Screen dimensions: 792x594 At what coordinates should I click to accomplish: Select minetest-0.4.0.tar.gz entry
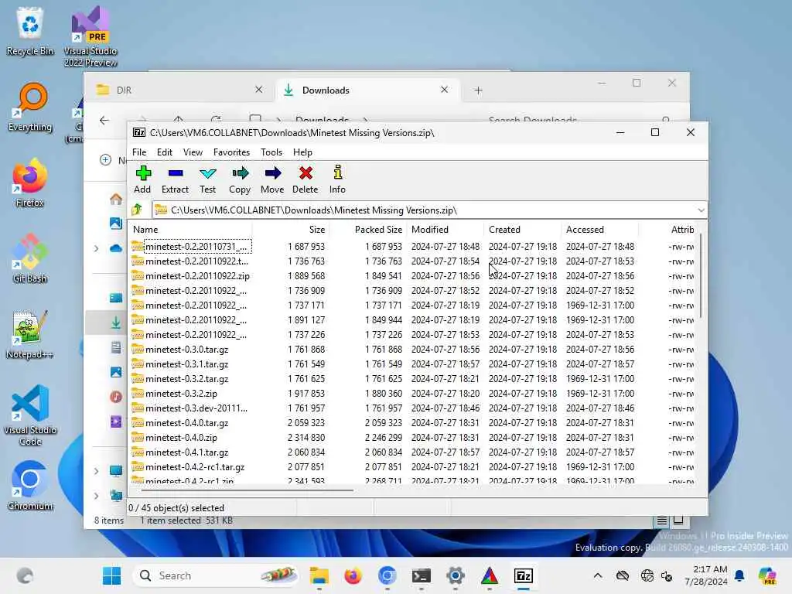[x=413, y=422]
